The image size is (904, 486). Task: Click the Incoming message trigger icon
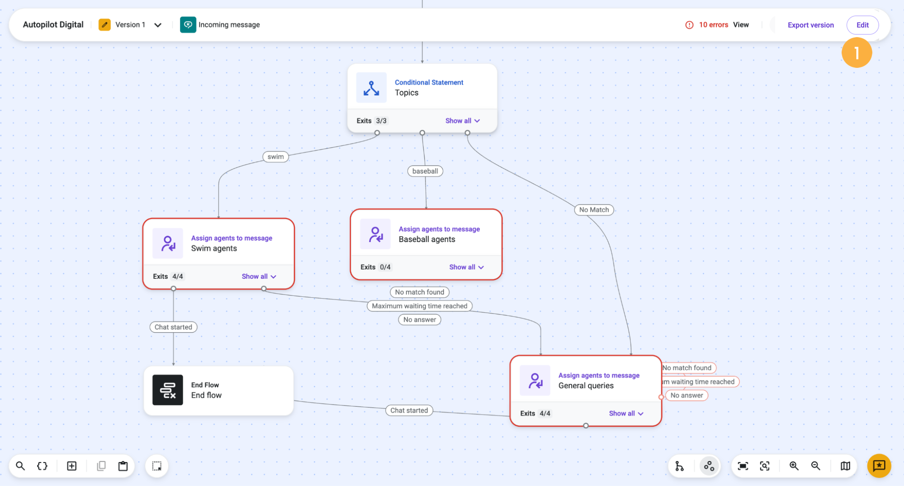coord(188,24)
